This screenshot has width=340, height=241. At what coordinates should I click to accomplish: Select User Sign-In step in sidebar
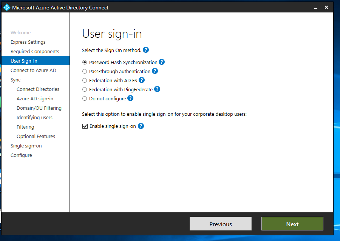tap(36, 61)
